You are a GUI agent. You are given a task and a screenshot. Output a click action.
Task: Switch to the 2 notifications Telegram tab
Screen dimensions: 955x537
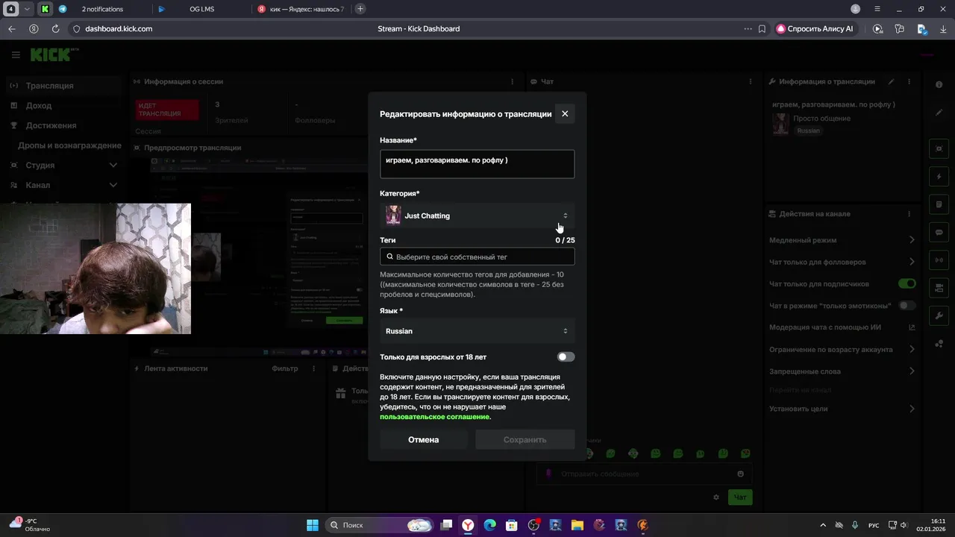click(102, 9)
